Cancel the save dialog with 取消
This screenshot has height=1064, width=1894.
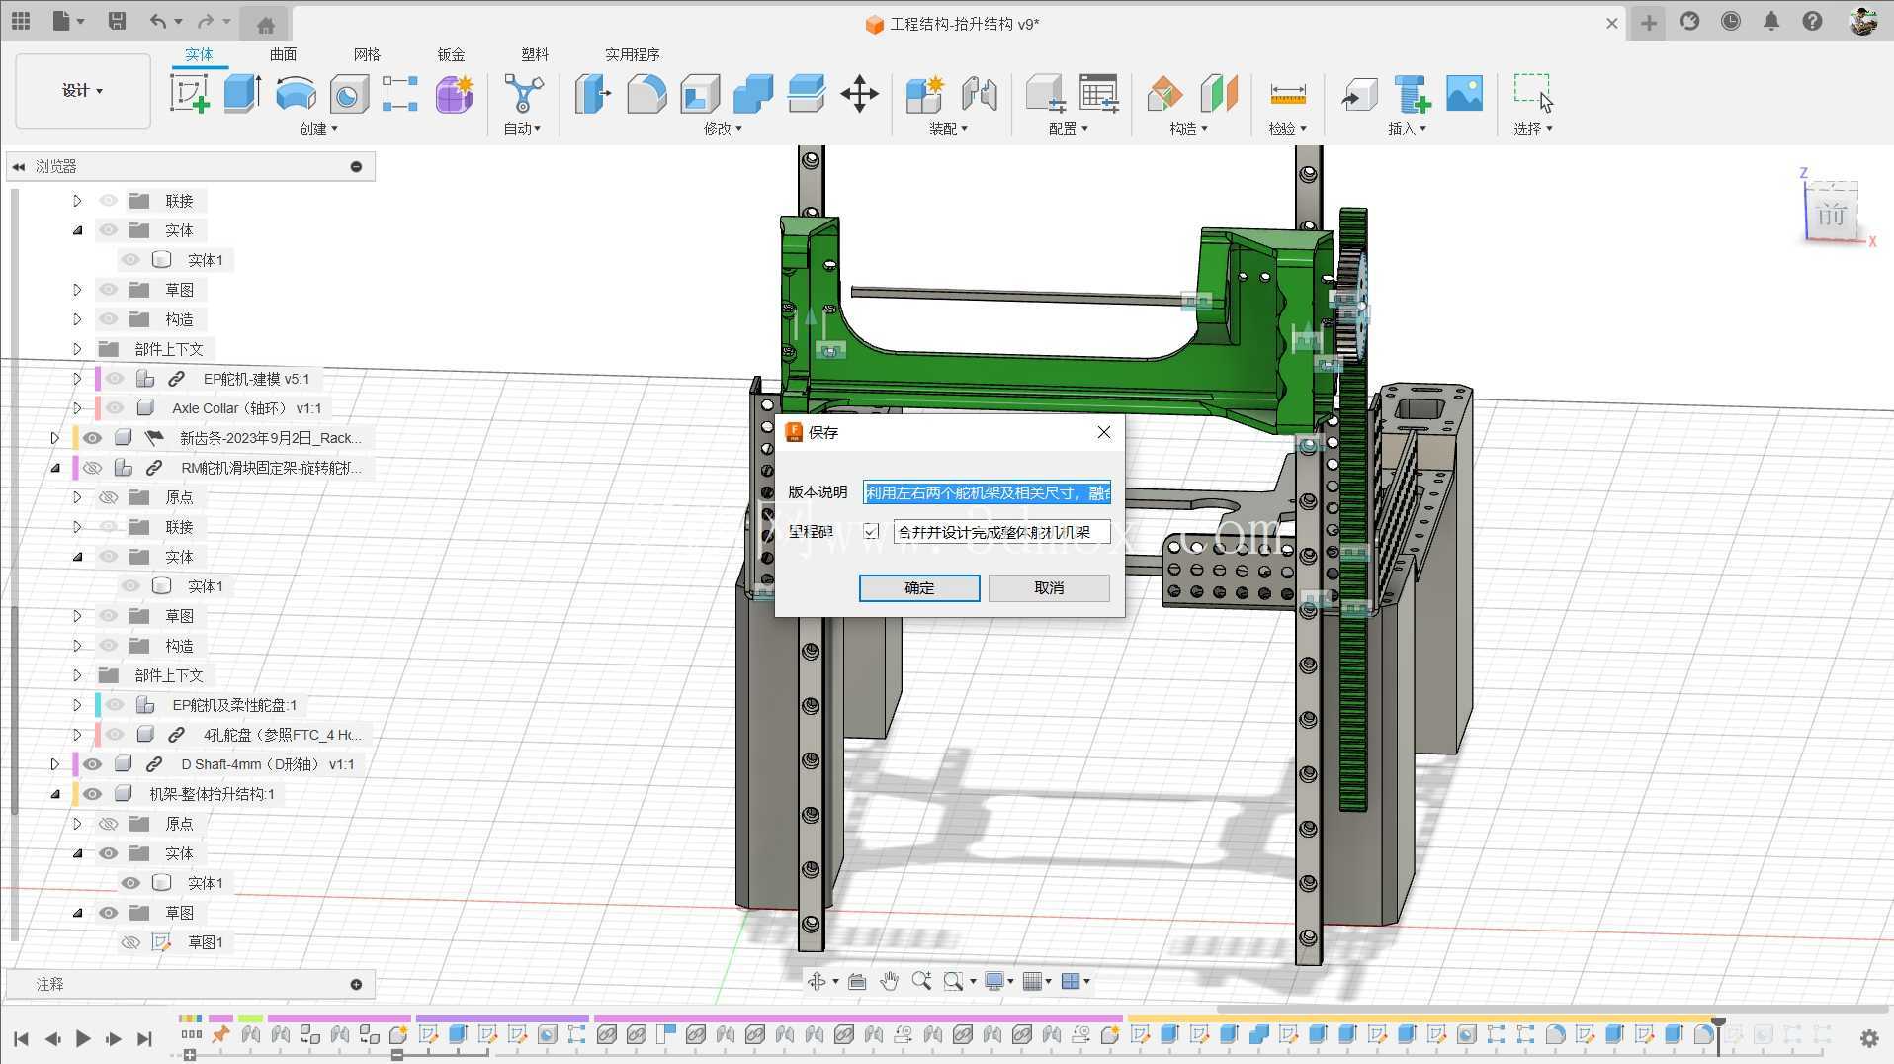[x=1049, y=587]
